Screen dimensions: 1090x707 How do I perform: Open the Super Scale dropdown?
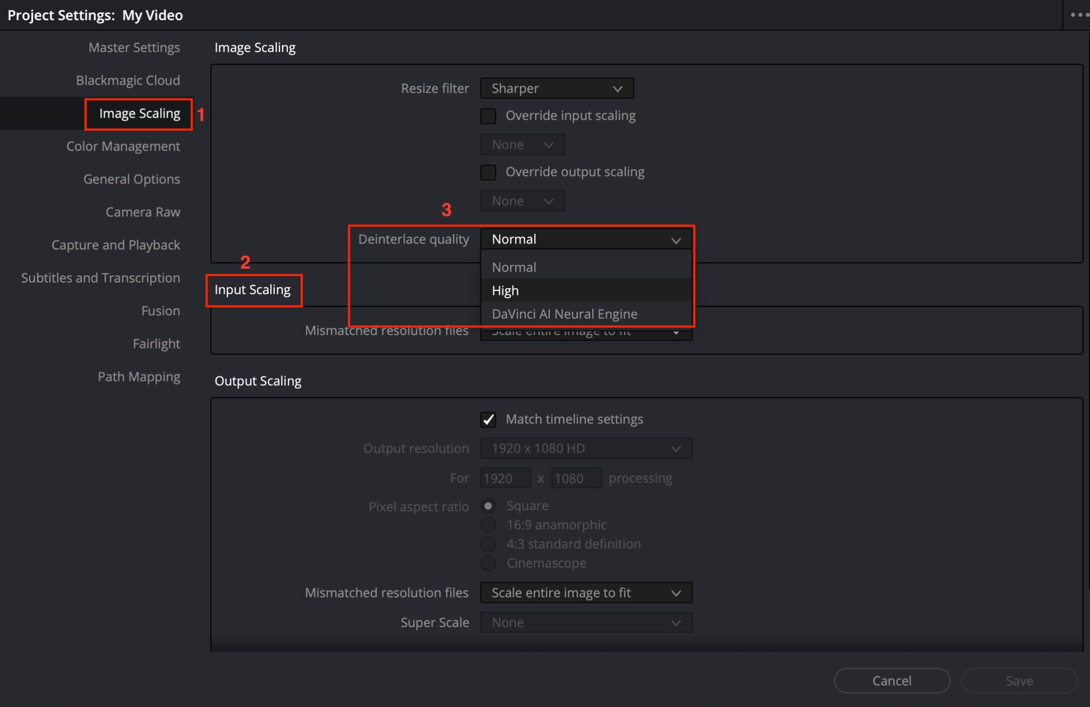[x=585, y=622]
